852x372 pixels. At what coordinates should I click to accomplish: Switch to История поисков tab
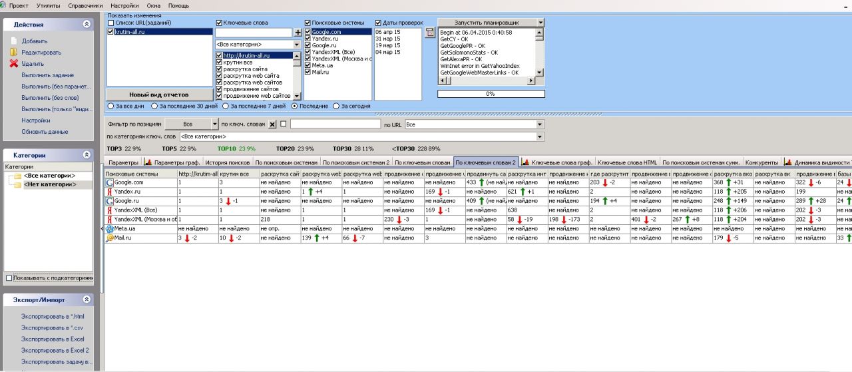pos(228,162)
